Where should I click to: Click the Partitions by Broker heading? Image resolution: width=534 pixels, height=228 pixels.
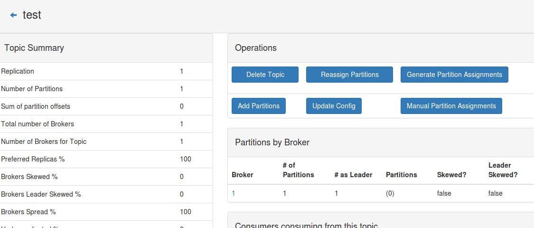click(x=272, y=142)
